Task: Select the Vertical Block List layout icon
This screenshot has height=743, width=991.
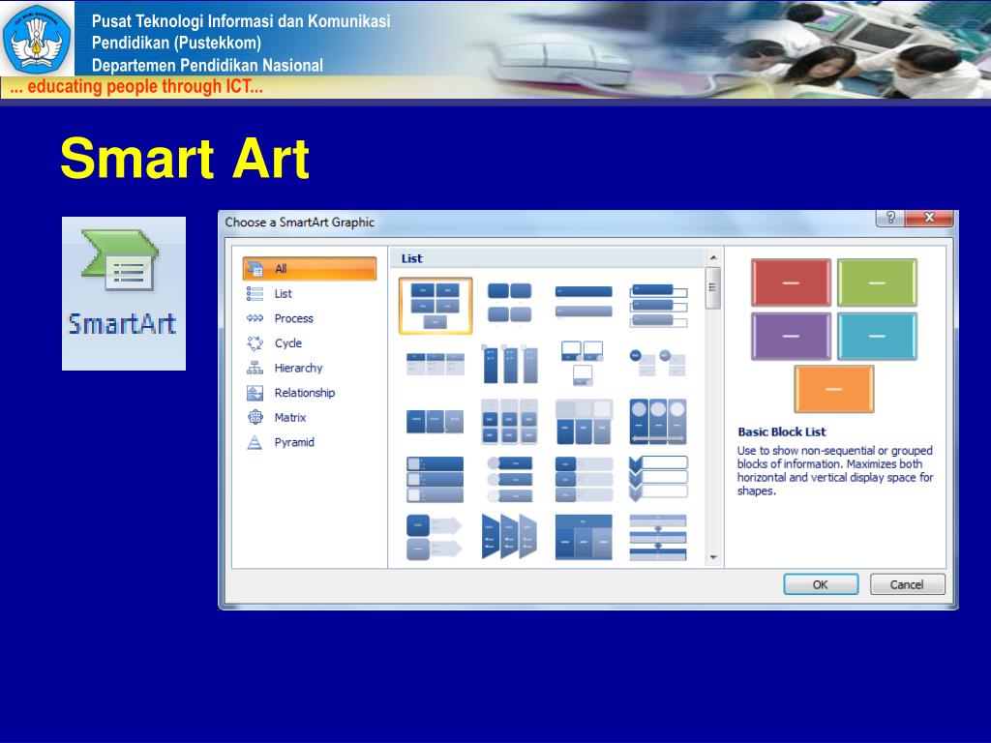Action: click(584, 480)
